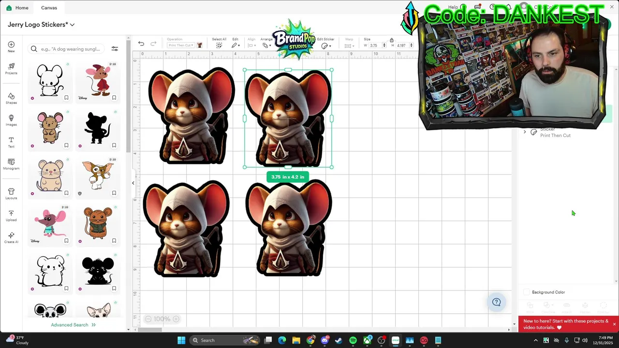Click the Select All icon

(x=219, y=45)
